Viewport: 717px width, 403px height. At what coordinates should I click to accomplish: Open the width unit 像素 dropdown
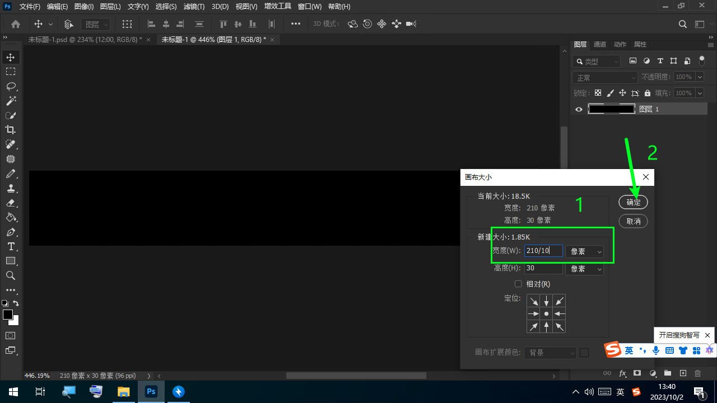pos(585,252)
